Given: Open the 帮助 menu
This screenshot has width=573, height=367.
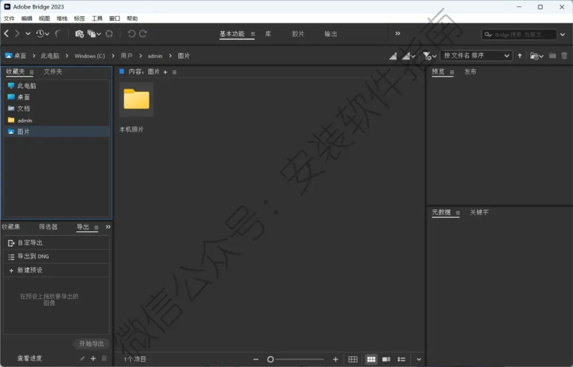Looking at the screenshot, I should tap(132, 18).
